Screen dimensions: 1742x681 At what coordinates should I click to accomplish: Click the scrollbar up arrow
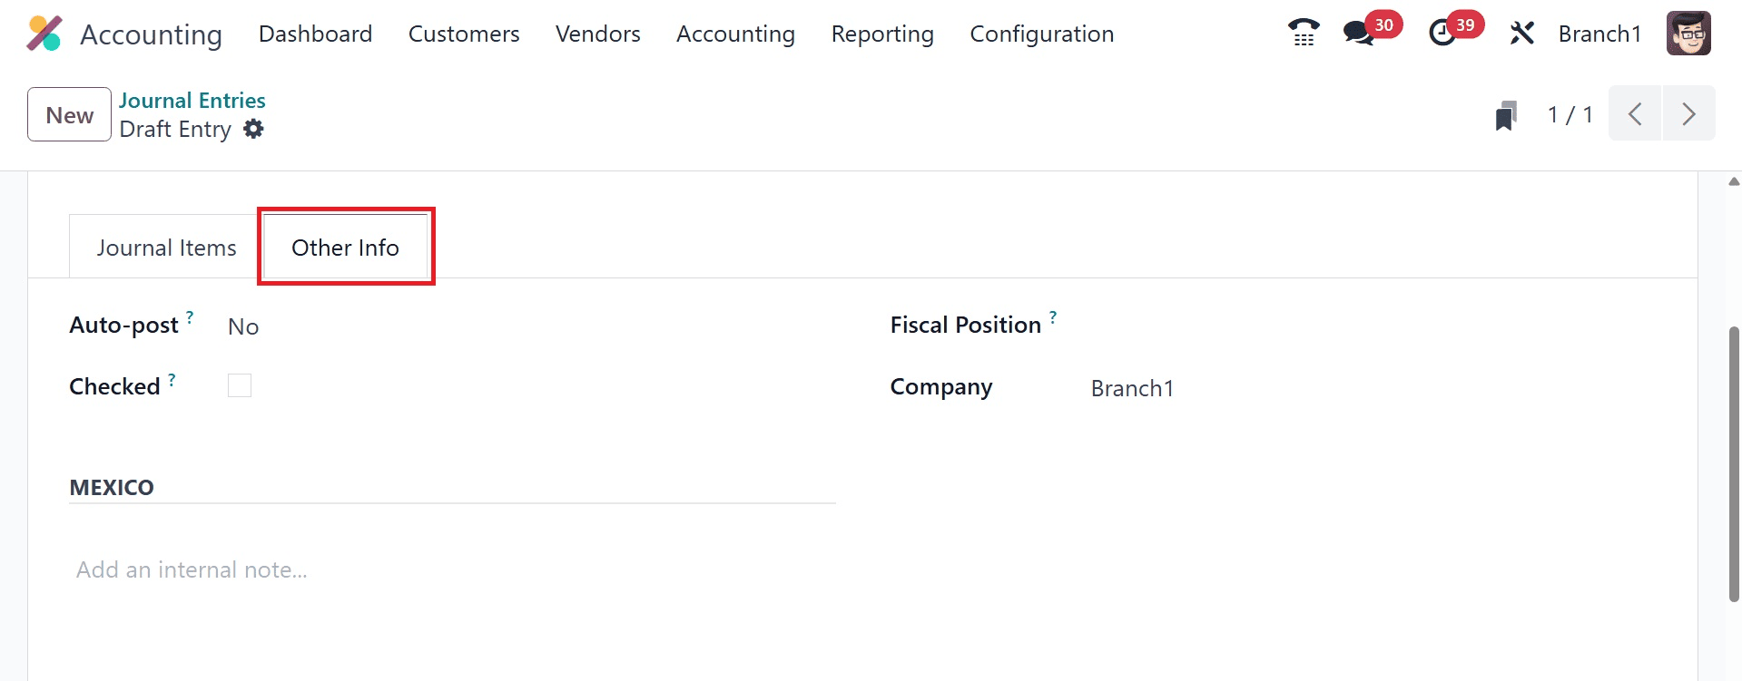(1734, 181)
